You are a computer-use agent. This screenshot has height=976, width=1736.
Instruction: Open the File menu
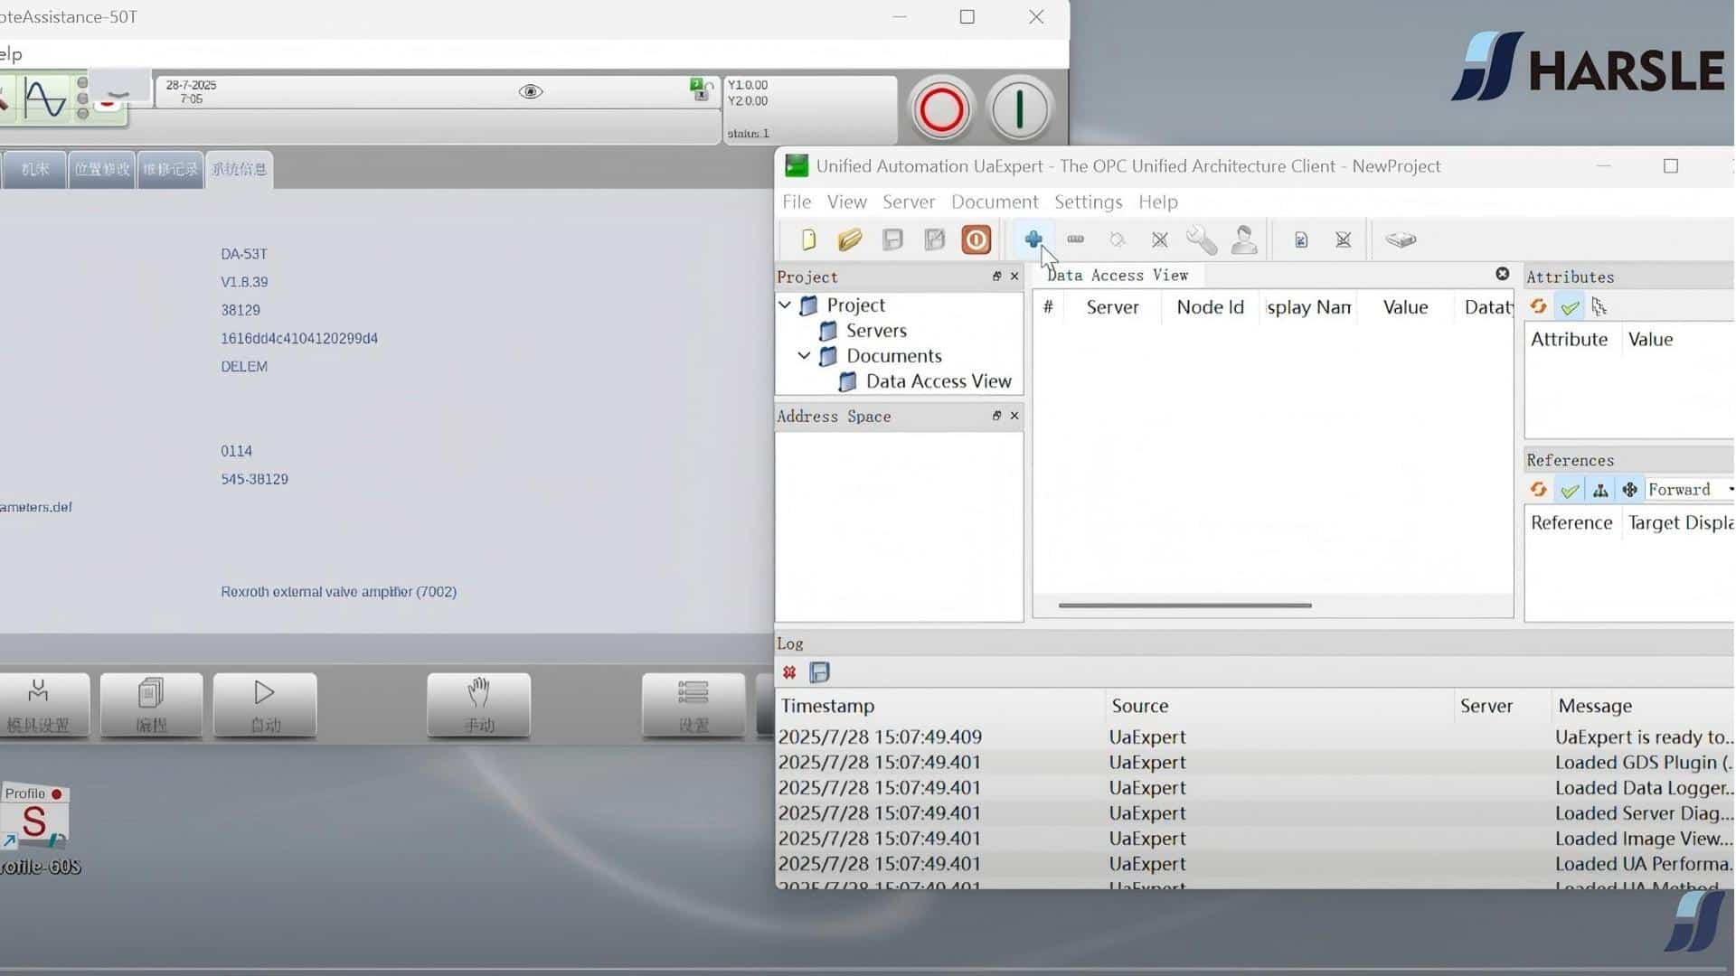tap(797, 202)
